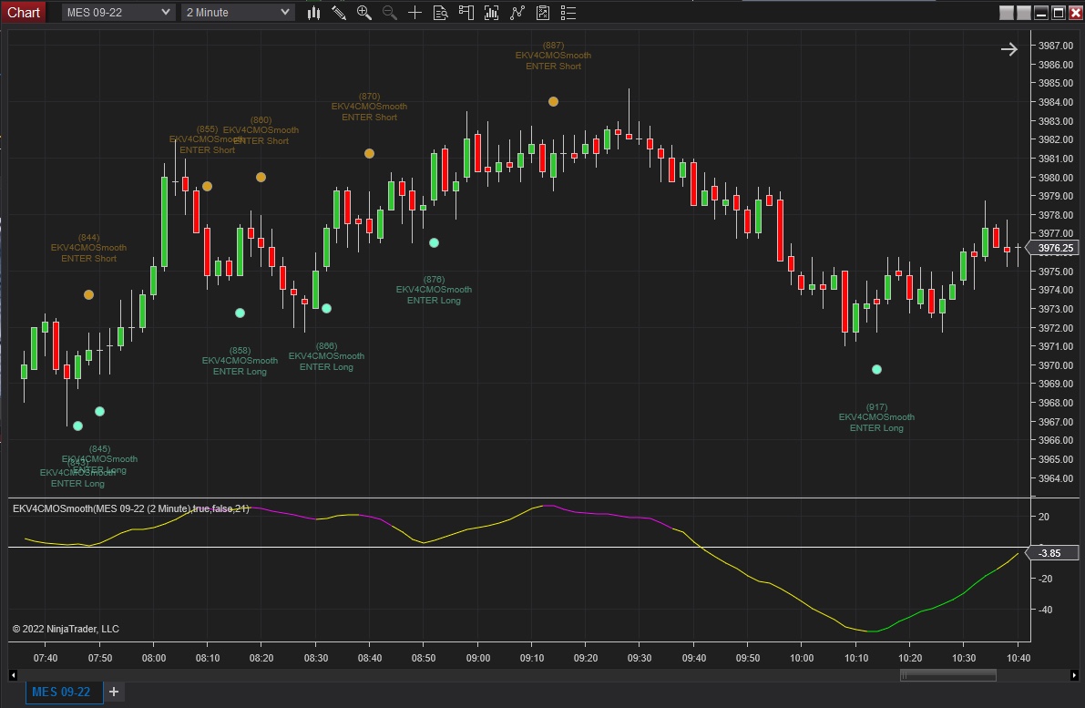The width and height of the screenshot is (1085, 708).
Task: Select the cyan Long entry dot for trade 876
Action: (434, 243)
